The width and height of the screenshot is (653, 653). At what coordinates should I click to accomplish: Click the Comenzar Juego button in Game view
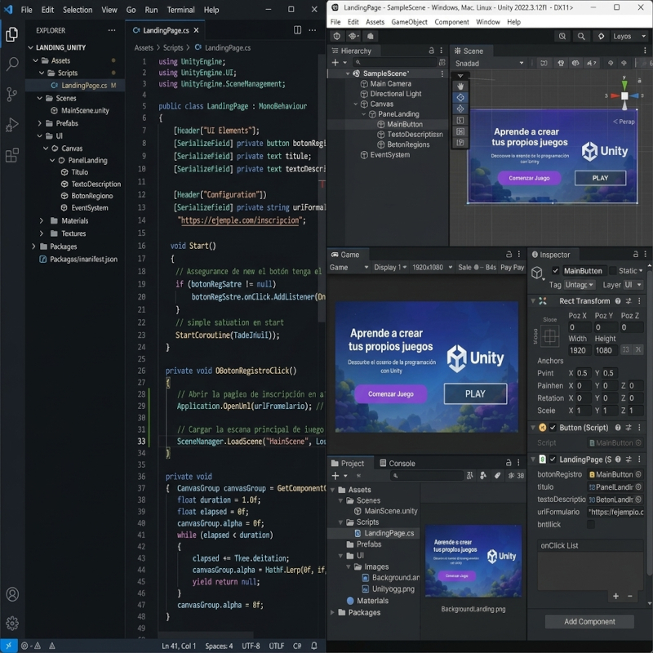pyautogui.click(x=391, y=393)
